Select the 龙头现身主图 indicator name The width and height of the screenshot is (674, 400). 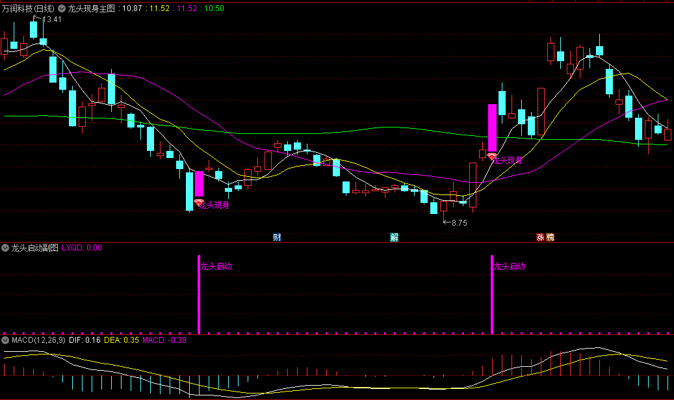[x=91, y=8]
